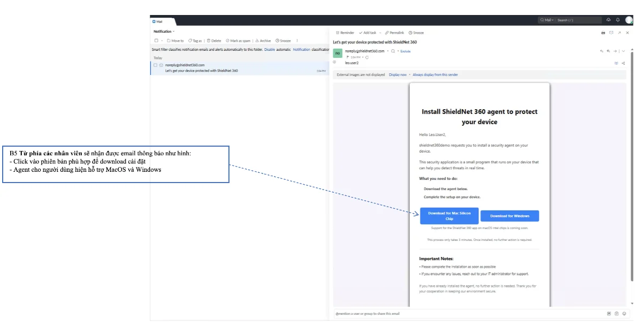Click the Install ShieldNet 360 agent heading
This screenshot has width=642, height=326.
coord(479,117)
